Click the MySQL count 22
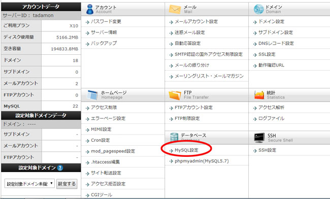The width and height of the screenshot is (330, 199). tap(75, 106)
